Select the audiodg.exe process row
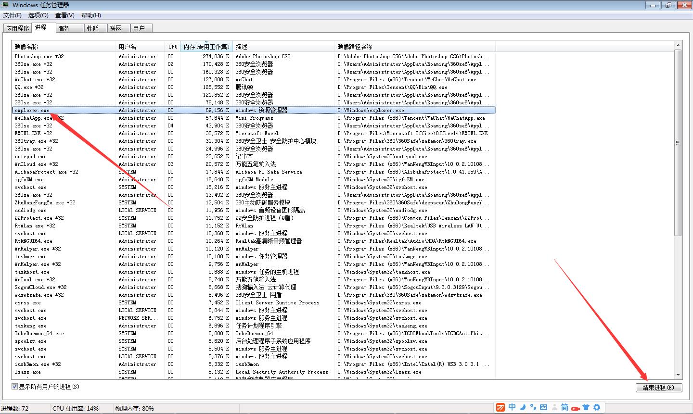 point(254,210)
